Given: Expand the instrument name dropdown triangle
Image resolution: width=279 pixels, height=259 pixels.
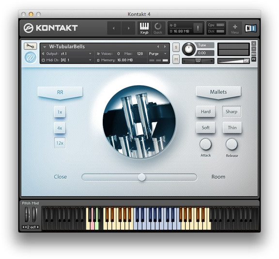Looking at the screenshot, I should (45, 47).
